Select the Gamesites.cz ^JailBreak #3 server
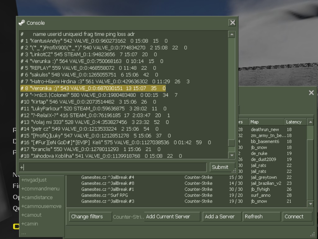Viewport: 318px width, 239px height. point(107,201)
